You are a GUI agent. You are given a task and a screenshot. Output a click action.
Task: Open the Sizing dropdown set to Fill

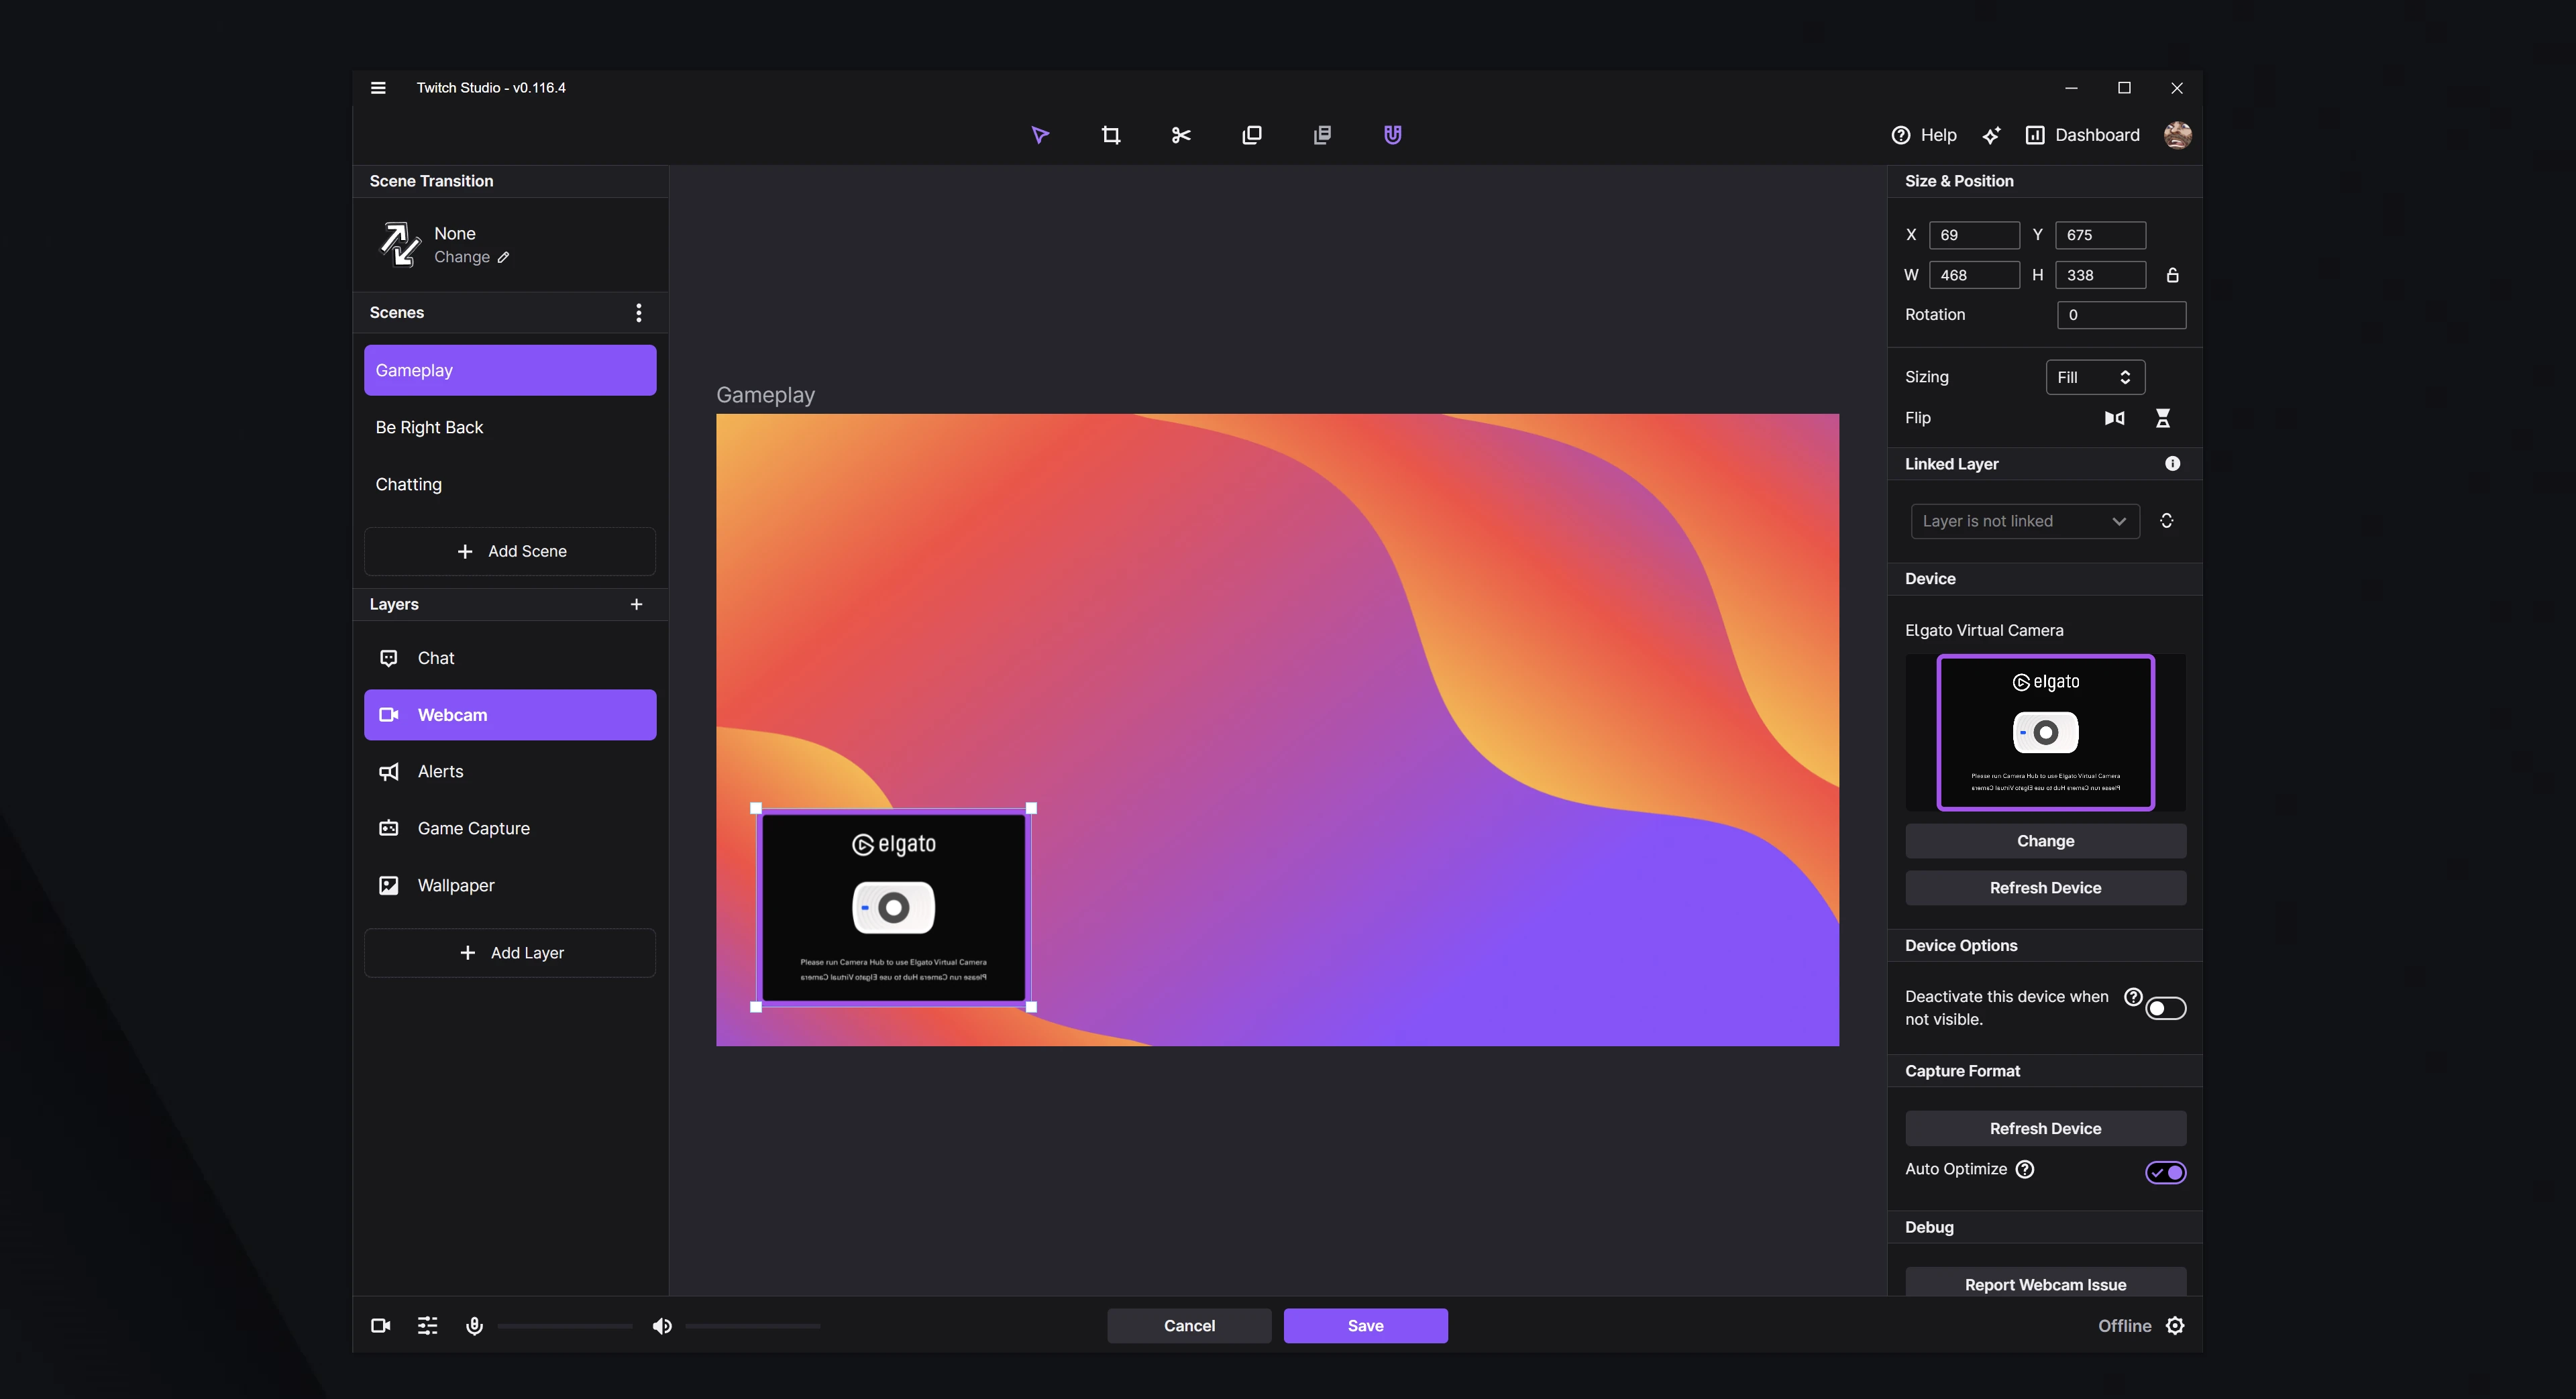pyautogui.click(x=2095, y=377)
